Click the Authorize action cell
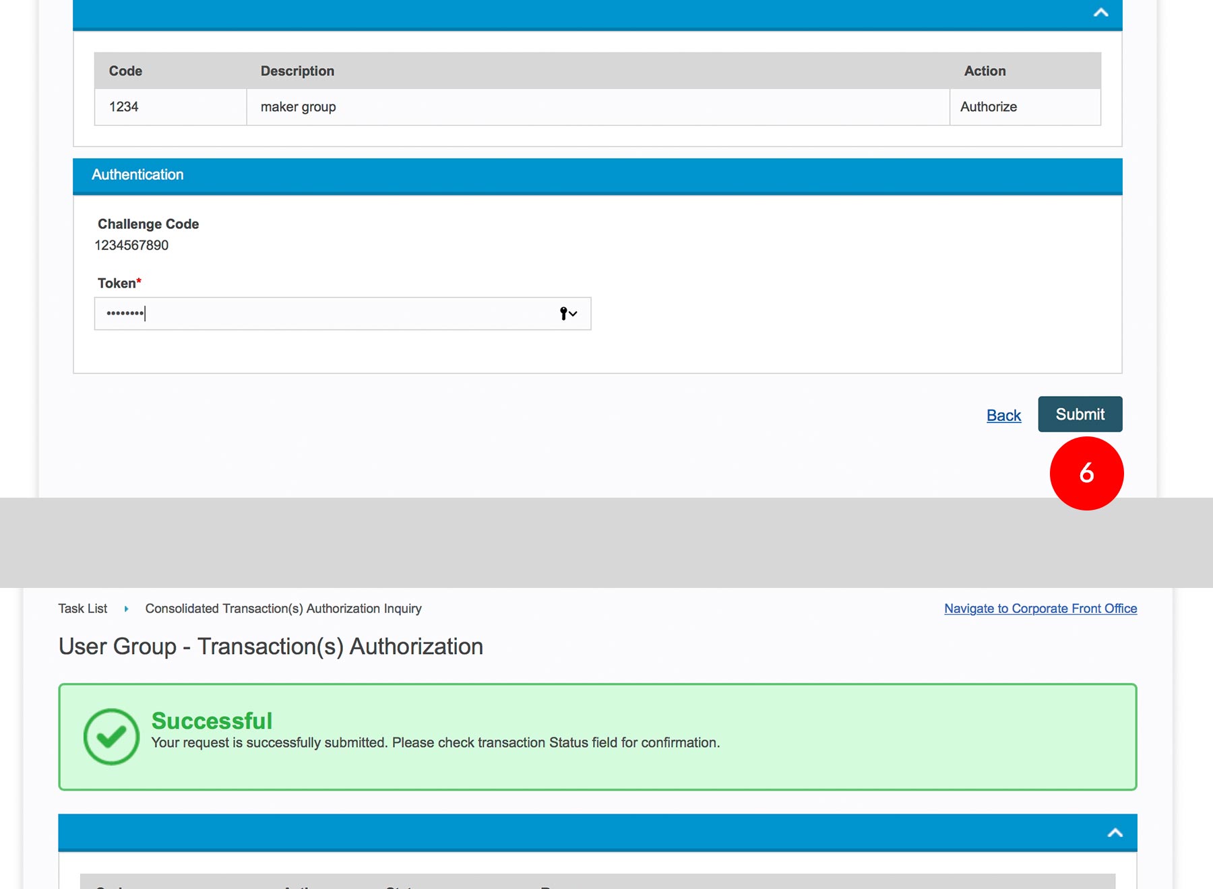The image size is (1213, 889). (989, 107)
